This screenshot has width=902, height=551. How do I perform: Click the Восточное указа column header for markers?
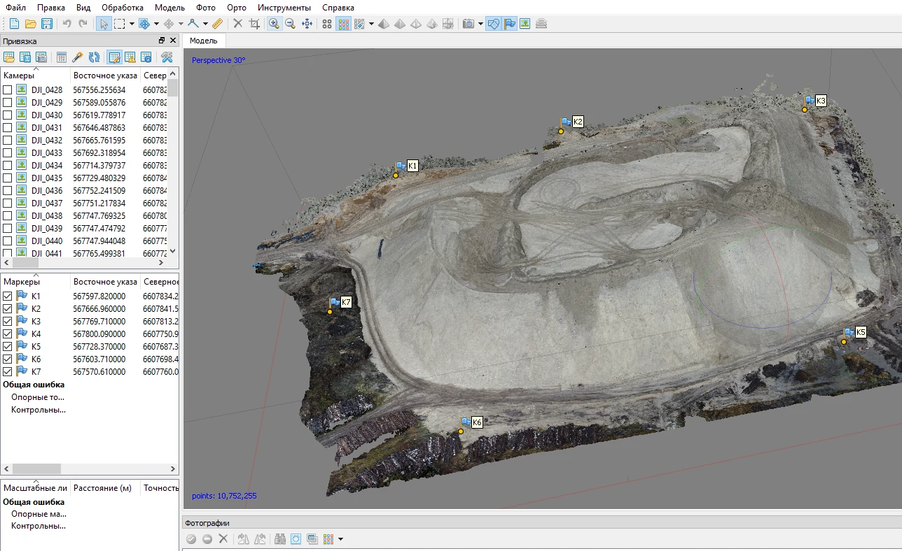pos(105,282)
